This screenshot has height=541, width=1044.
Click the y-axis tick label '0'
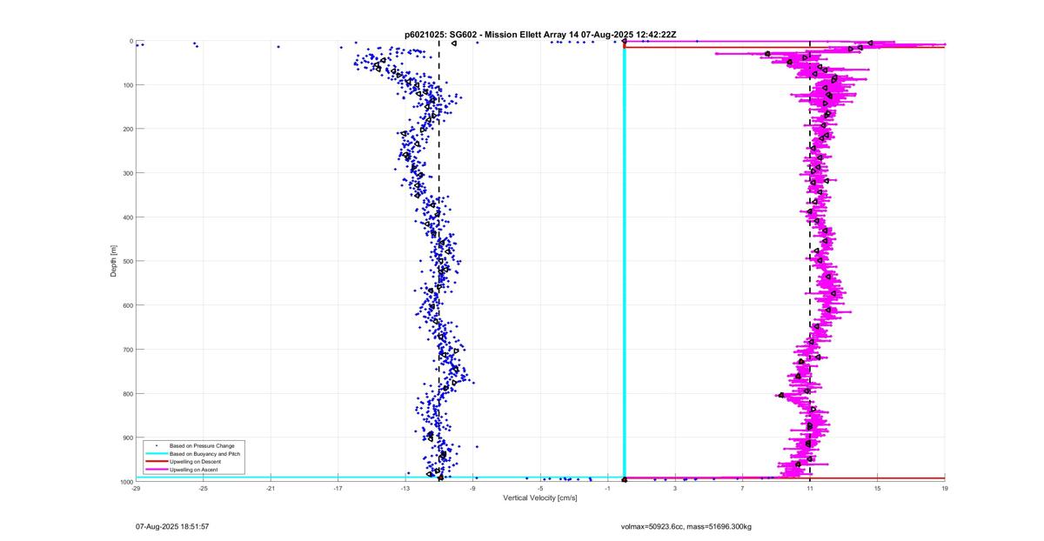click(130, 41)
